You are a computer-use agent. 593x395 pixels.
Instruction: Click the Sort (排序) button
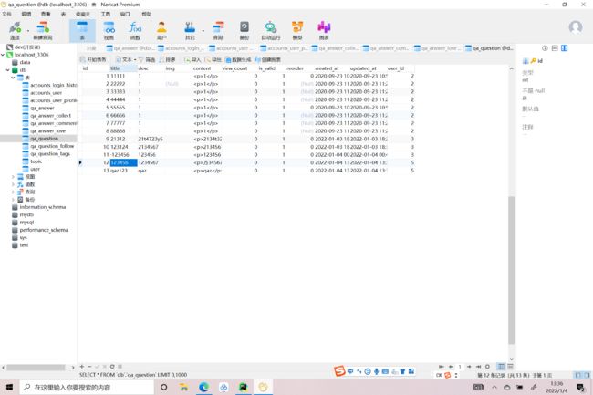168,59
